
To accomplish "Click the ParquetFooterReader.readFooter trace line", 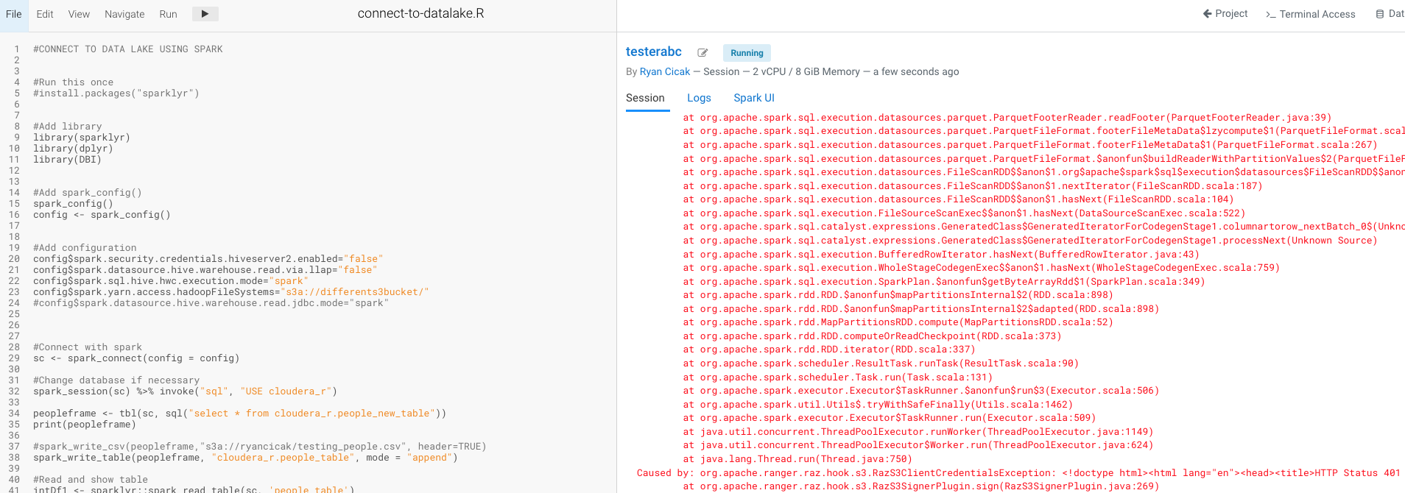I will coord(1007,118).
